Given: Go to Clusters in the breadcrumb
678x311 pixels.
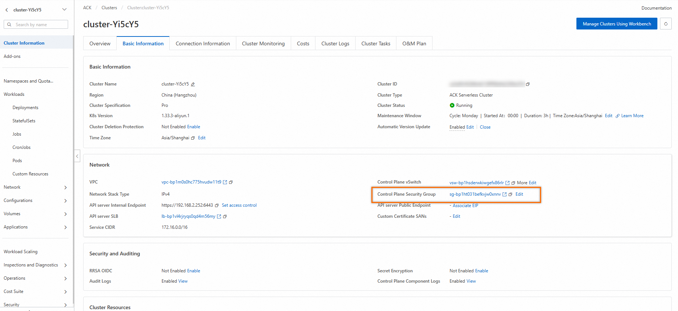Looking at the screenshot, I should (109, 8).
